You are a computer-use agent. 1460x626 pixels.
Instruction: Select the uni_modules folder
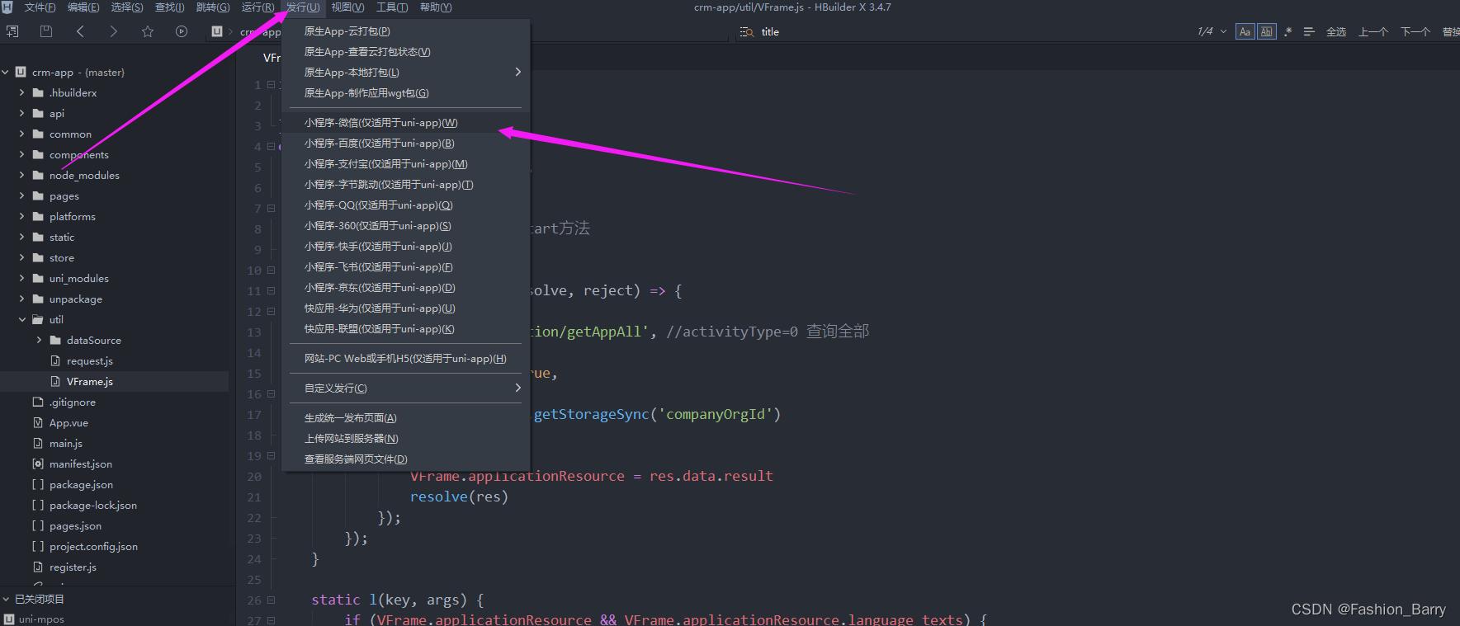pos(79,278)
